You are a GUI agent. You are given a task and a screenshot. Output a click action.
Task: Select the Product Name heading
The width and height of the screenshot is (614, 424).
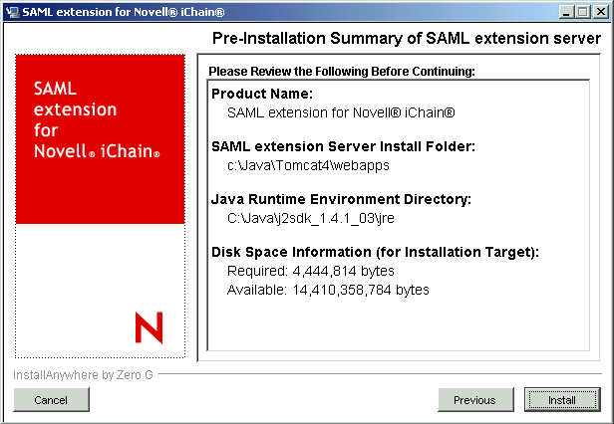point(262,94)
